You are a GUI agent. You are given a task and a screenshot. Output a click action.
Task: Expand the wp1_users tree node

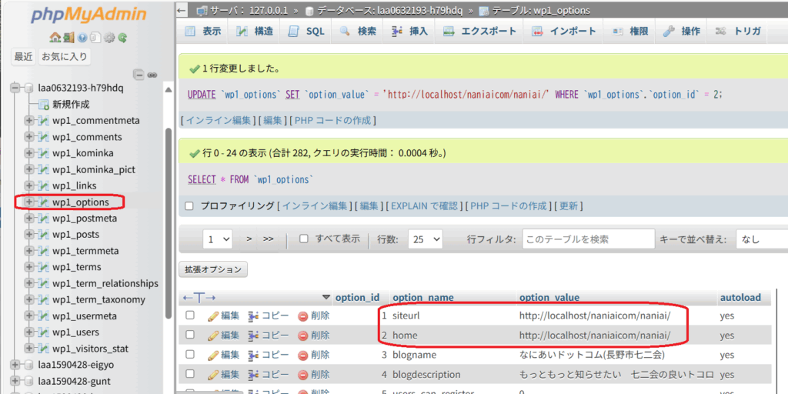coord(29,332)
